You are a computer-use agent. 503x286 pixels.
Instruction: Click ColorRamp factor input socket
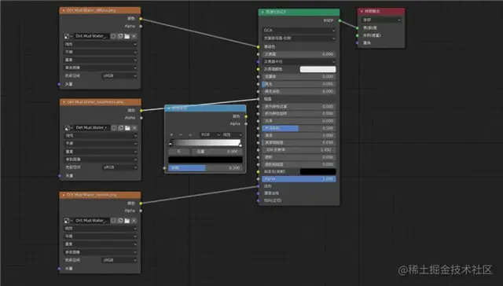[164, 168]
